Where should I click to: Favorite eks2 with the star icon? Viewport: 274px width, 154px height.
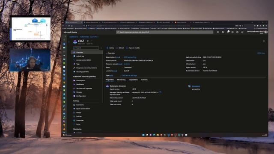(x=88, y=41)
